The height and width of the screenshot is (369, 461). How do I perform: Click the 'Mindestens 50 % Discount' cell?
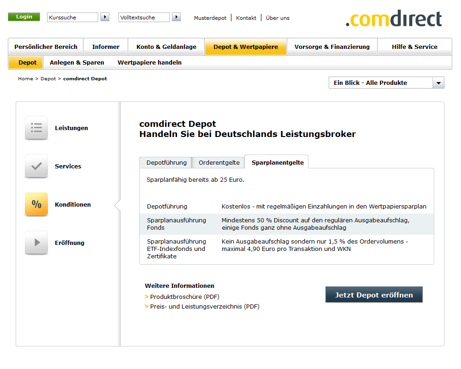tap(315, 224)
